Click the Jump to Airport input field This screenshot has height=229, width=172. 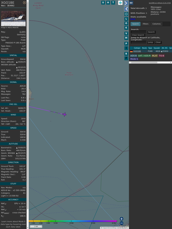click(x=139, y=42)
